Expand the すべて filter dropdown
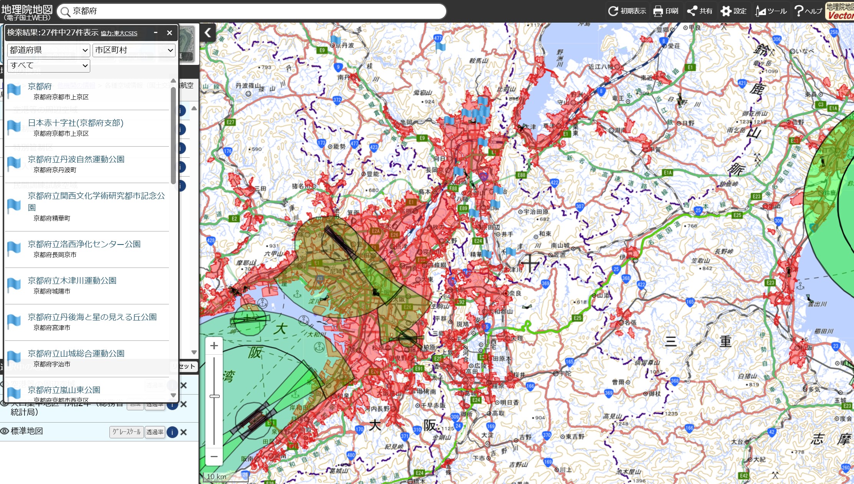854x484 pixels. coord(49,66)
